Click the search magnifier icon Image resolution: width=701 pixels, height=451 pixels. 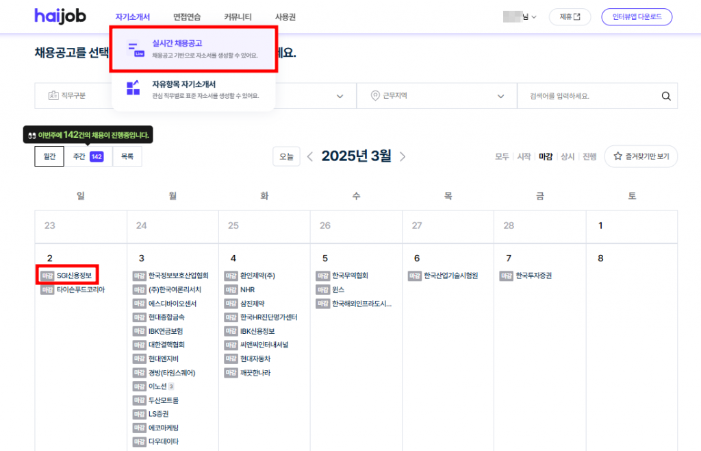[666, 97]
